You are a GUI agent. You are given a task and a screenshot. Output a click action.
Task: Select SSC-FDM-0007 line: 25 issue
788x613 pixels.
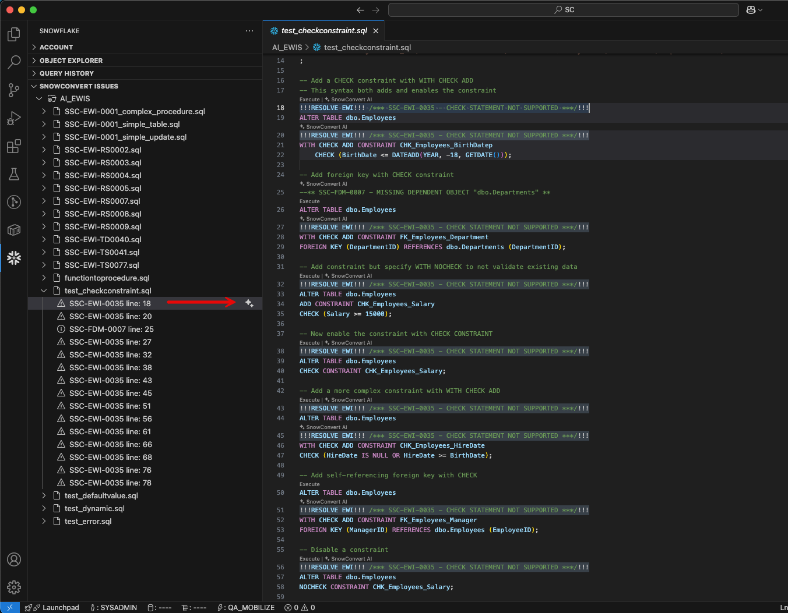point(111,329)
